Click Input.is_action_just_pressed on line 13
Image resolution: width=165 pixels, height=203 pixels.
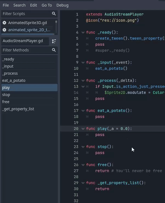tap(133, 87)
